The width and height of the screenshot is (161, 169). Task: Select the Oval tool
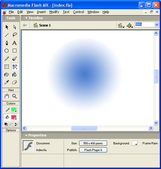pyautogui.click(x=7, y=51)
